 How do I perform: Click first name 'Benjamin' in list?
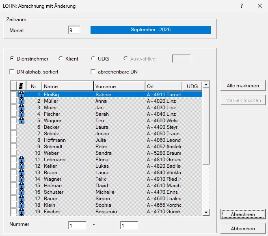(x=106, y=211)
